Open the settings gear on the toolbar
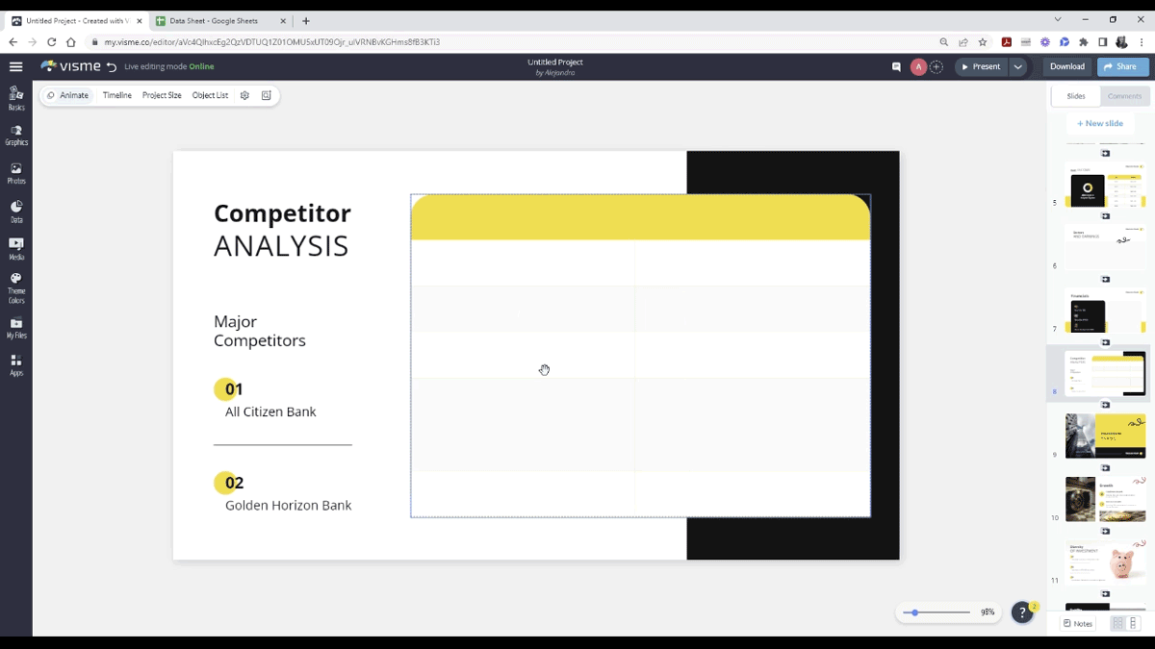The image size is (1155, 649). pos(244,95)
